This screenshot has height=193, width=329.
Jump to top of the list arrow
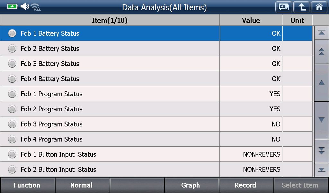tap(321, 33)
